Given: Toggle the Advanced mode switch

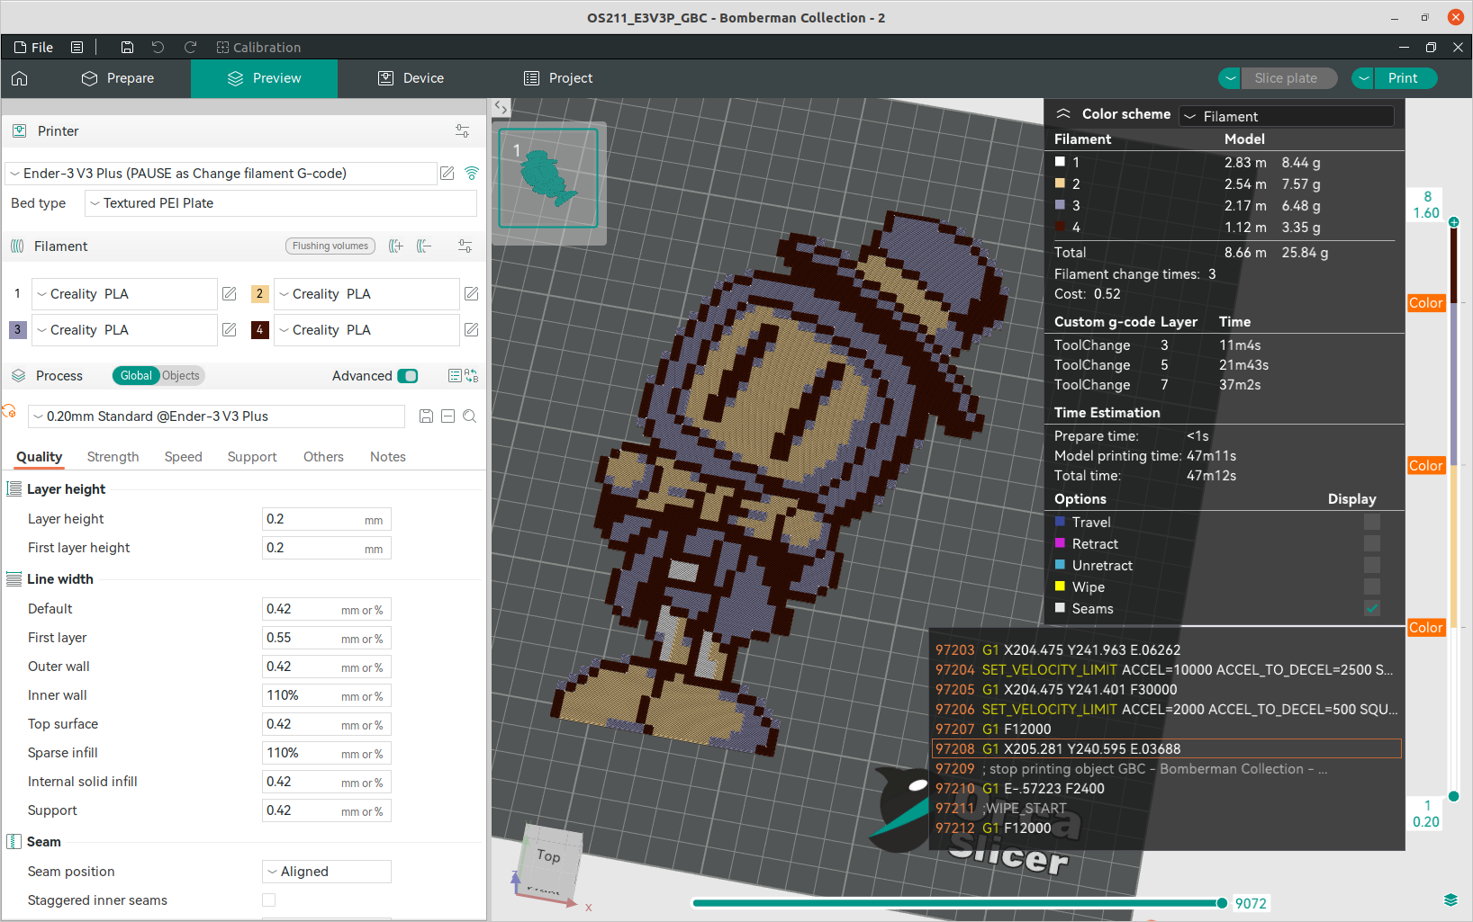Looking at the screenshot, I should (x=408, y=376).
